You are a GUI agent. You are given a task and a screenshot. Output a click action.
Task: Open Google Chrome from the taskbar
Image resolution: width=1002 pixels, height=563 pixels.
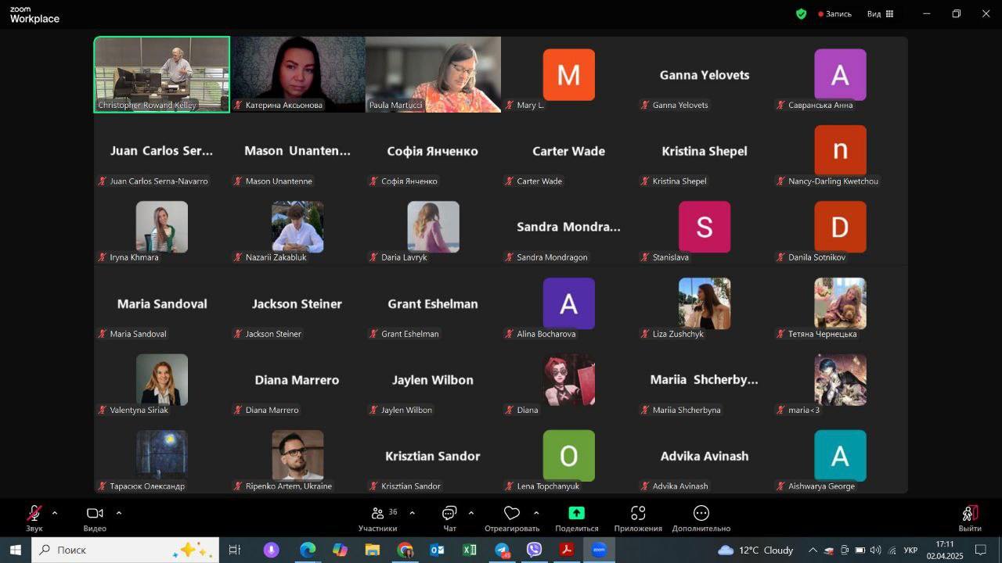[x=405, y=550]
